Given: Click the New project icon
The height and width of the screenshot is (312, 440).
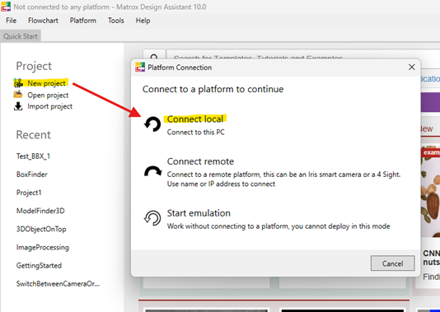Looking at the screenshot, I should (18, 83).
